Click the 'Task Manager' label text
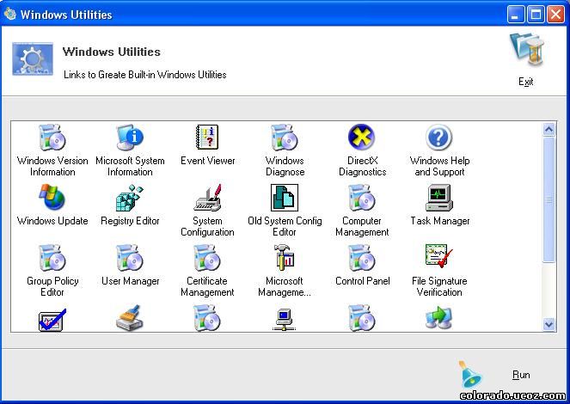The width and height of the screenshot is (570, 404). pyautogui.click(x=440, y=221)
